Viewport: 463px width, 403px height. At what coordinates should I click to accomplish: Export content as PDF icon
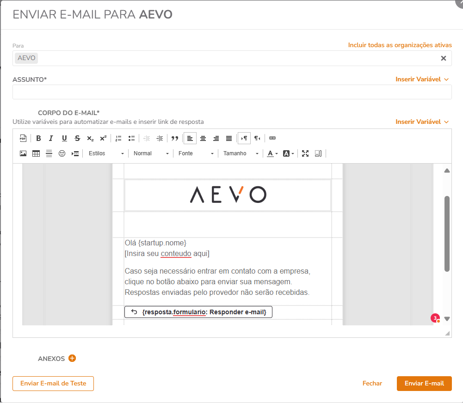tap(23, 138)
